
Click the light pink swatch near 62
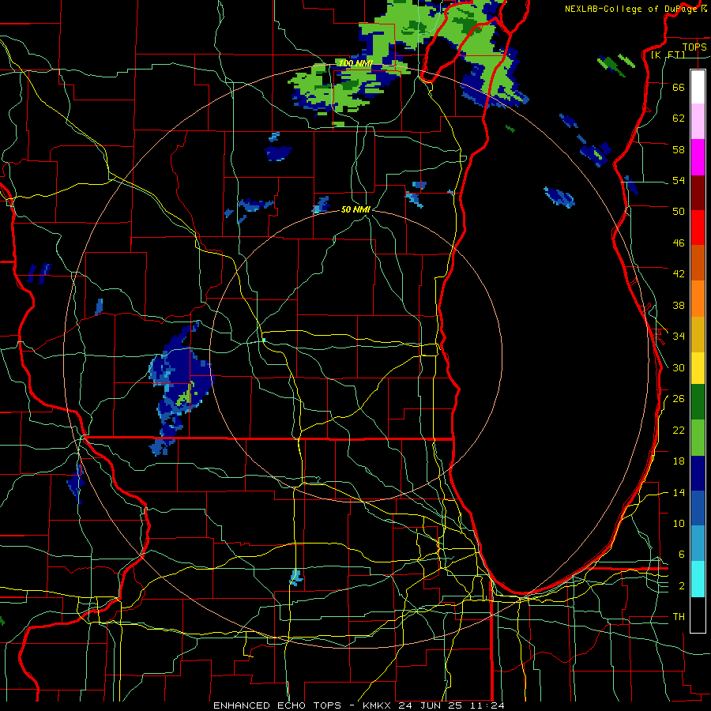[698, 122]
